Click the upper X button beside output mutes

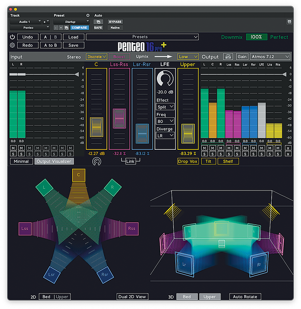(x=288, y=148)
